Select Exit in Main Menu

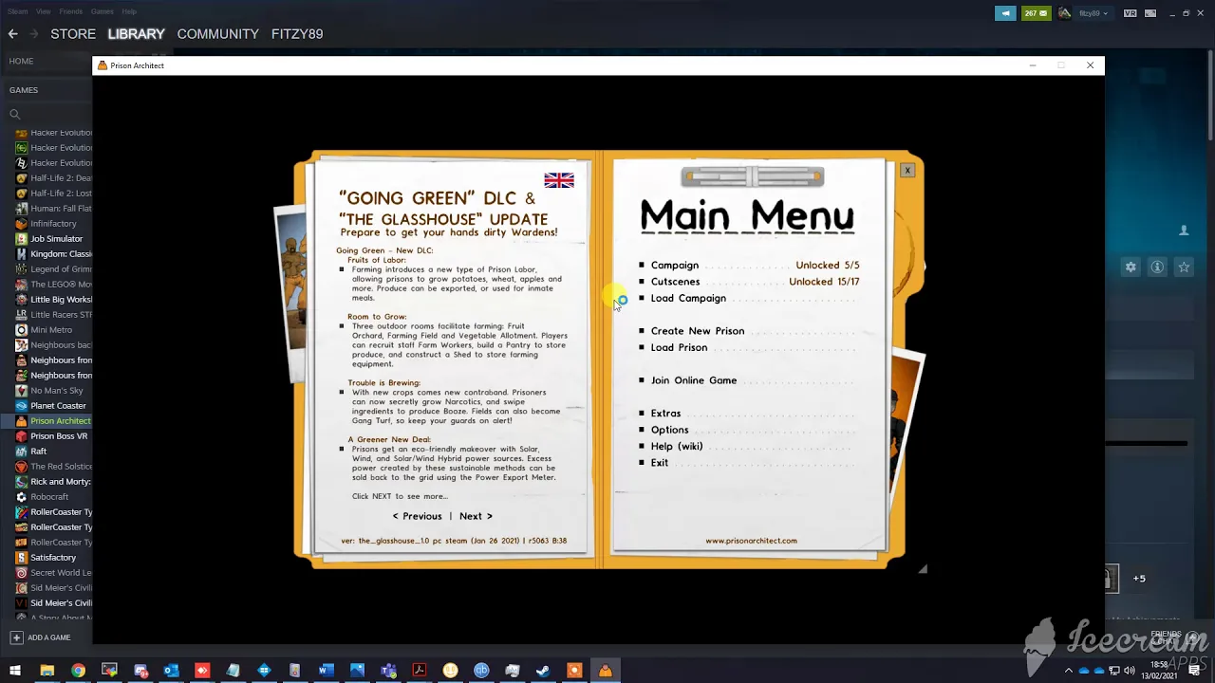(x=660, y=463)
